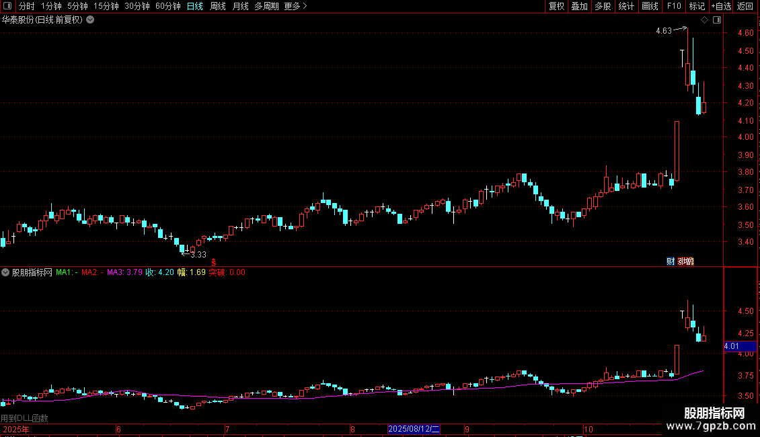Open the F10 company info
The image size is (760, 437).
(x=674, y=6)
